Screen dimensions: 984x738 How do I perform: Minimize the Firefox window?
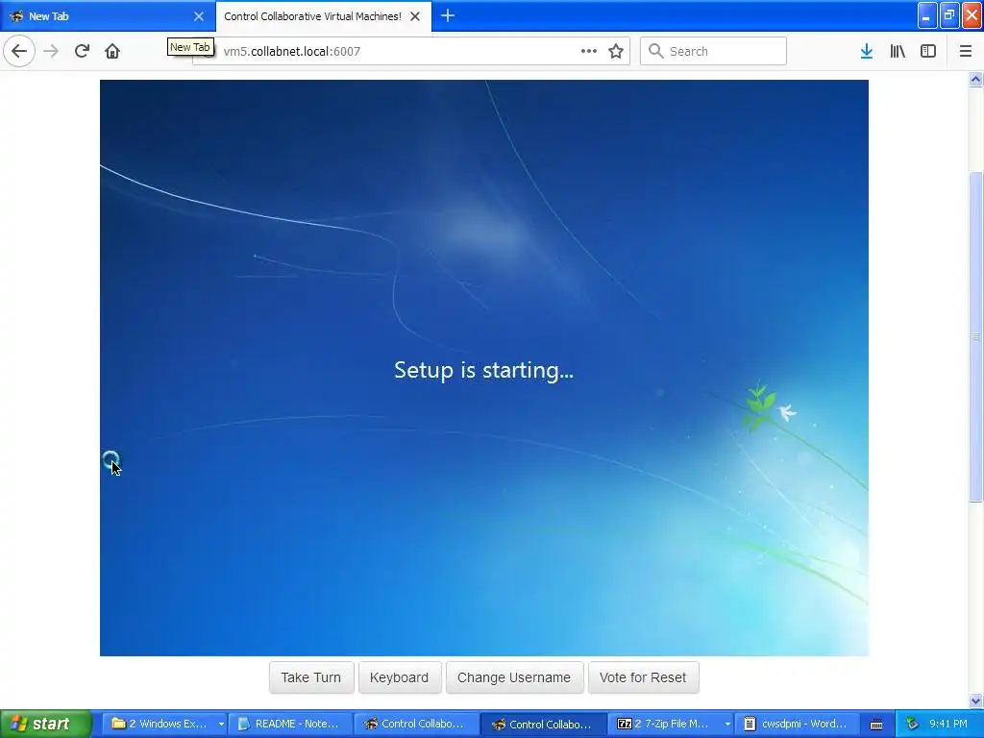pyautogui.click(x=927, y=15)
